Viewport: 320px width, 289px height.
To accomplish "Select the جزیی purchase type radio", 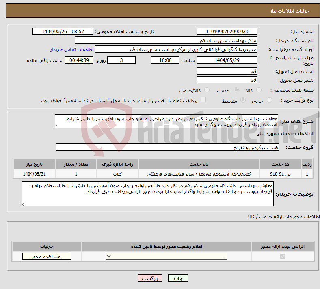I will coord(269,100).
